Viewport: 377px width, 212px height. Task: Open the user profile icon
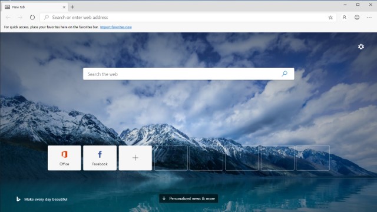click(344, 17)
